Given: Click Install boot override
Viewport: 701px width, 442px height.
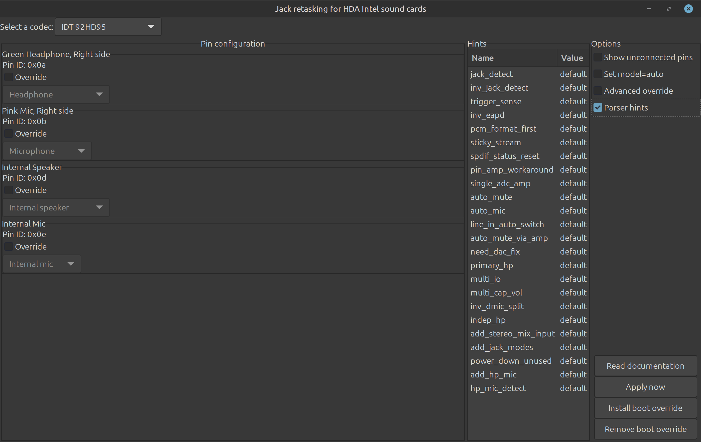Looking at the screenshot, I should [x=645, y=408].
